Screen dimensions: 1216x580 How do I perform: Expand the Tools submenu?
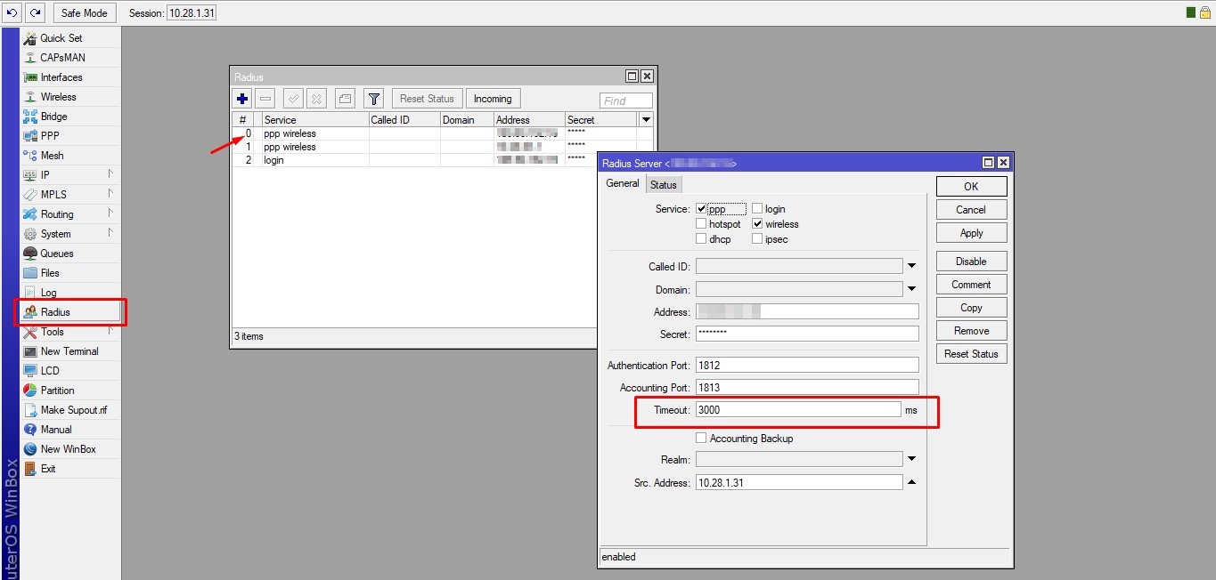pyautogui.click(x=70, y=332)
